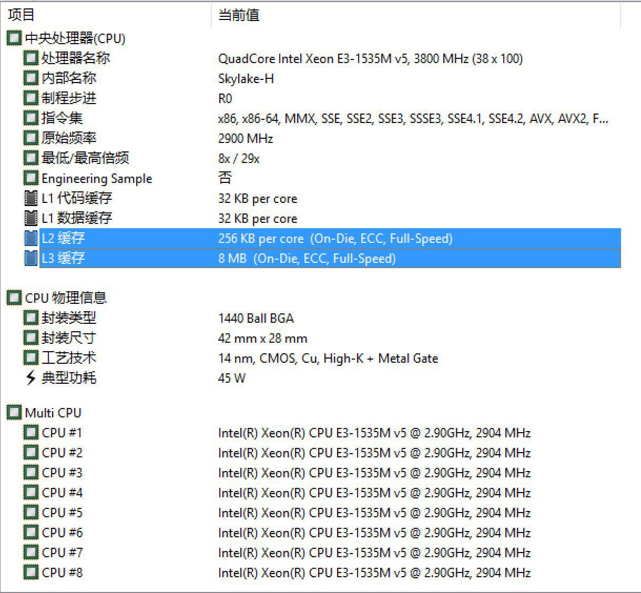
Task: Click the memory icon beside L1 数据缓存
Action: pos(31,218)
